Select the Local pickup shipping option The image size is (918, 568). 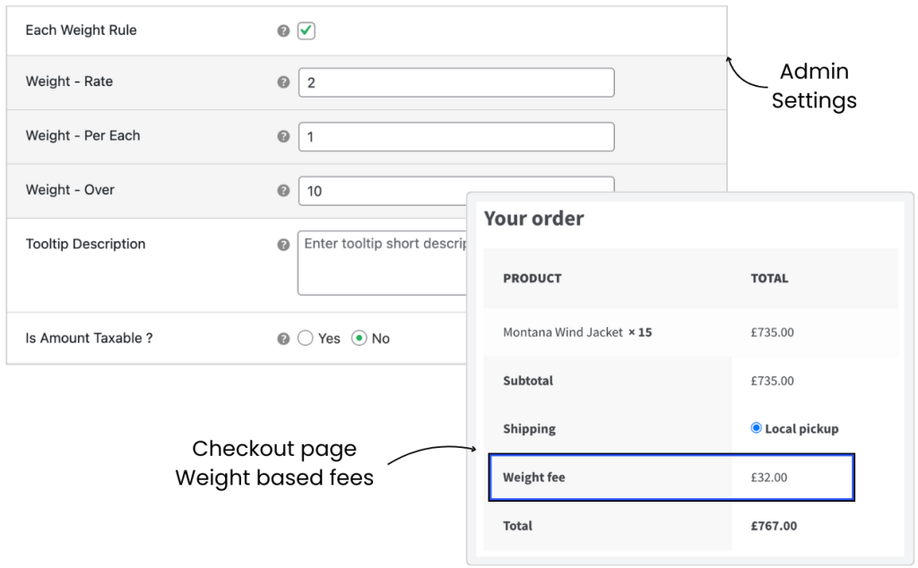click(756, 428)
